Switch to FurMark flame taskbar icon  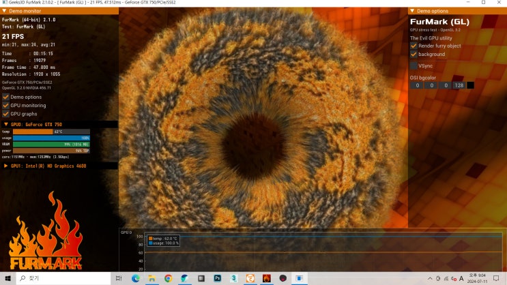(266, 278)
